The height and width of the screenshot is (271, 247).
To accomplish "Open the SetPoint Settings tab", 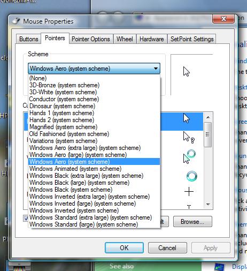I will coord(192,39).
